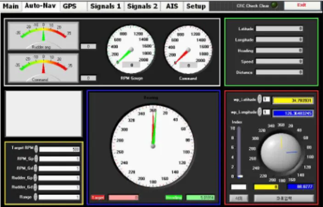Switch to the AIS tab
The width and height of the screenshot is (323, 207).
tap(172, 6)
